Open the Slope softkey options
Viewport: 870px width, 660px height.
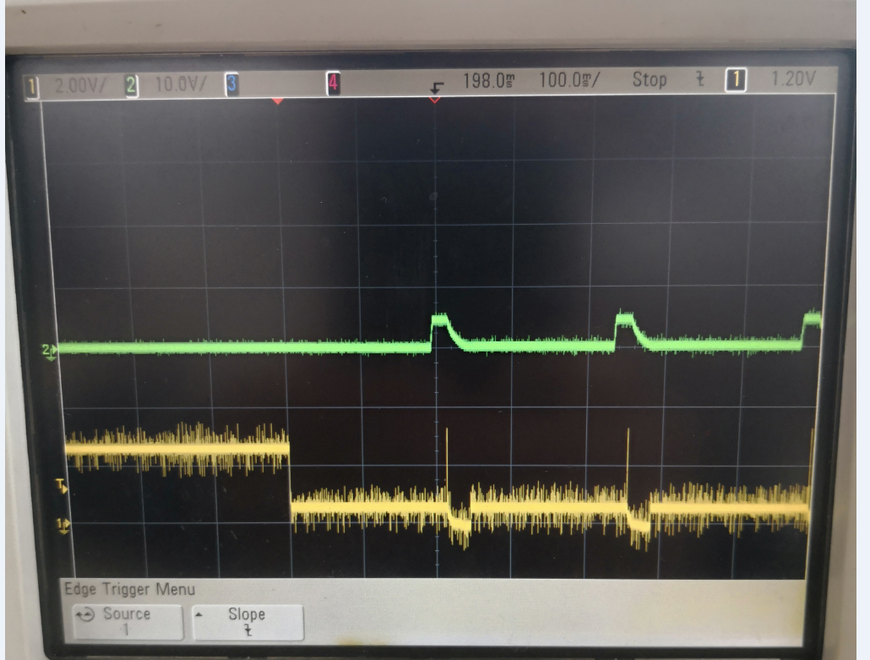click(x=248, y=622)
